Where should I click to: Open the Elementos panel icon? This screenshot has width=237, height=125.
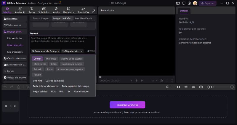[x=68, y=10]
